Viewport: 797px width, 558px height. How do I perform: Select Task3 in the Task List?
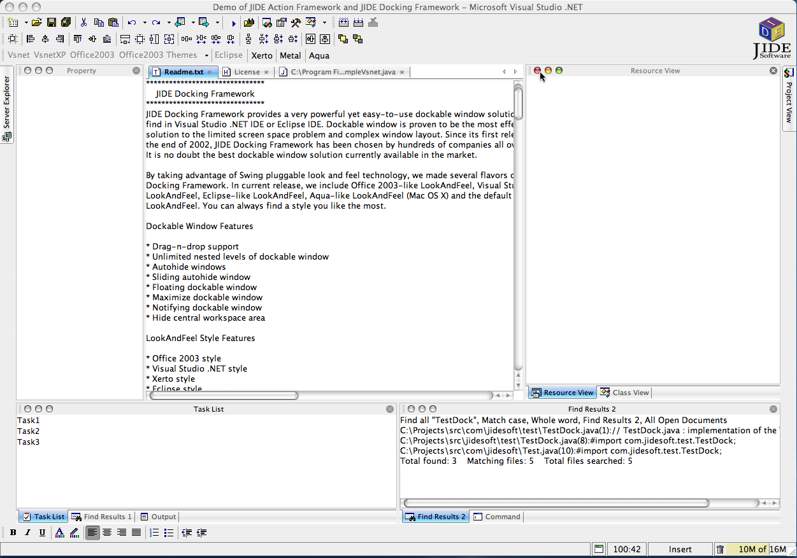tap(28, 442)
